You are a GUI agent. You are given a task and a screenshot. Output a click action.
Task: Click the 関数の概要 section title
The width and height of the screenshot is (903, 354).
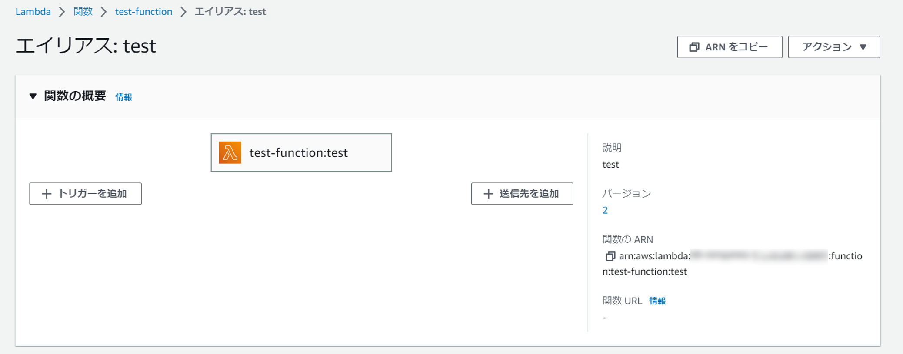[75, 96]
